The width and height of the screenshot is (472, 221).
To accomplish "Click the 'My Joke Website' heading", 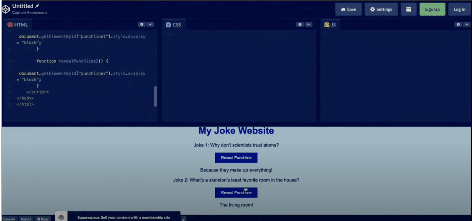I will click(236, 131).
